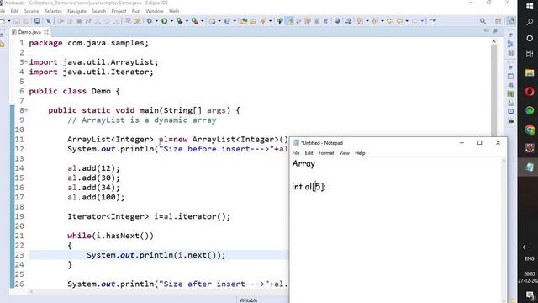Open the Opera browser from taskbar
538x303 pixels.
[x=530, y=92]
